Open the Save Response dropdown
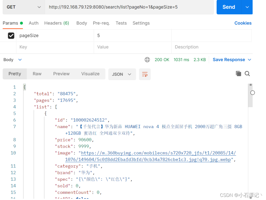Image resolution: width=266 pixels, height=200 pixels. tap(232, 60)
